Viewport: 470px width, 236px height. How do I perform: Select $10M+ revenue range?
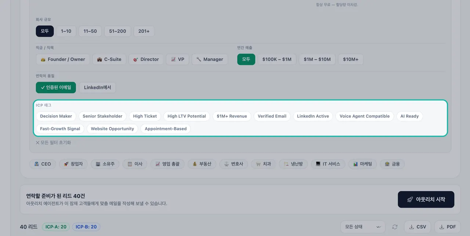[351, 59]
